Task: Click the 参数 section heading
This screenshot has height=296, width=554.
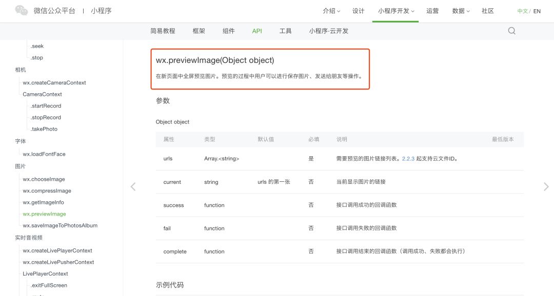Action: point(163,101)
